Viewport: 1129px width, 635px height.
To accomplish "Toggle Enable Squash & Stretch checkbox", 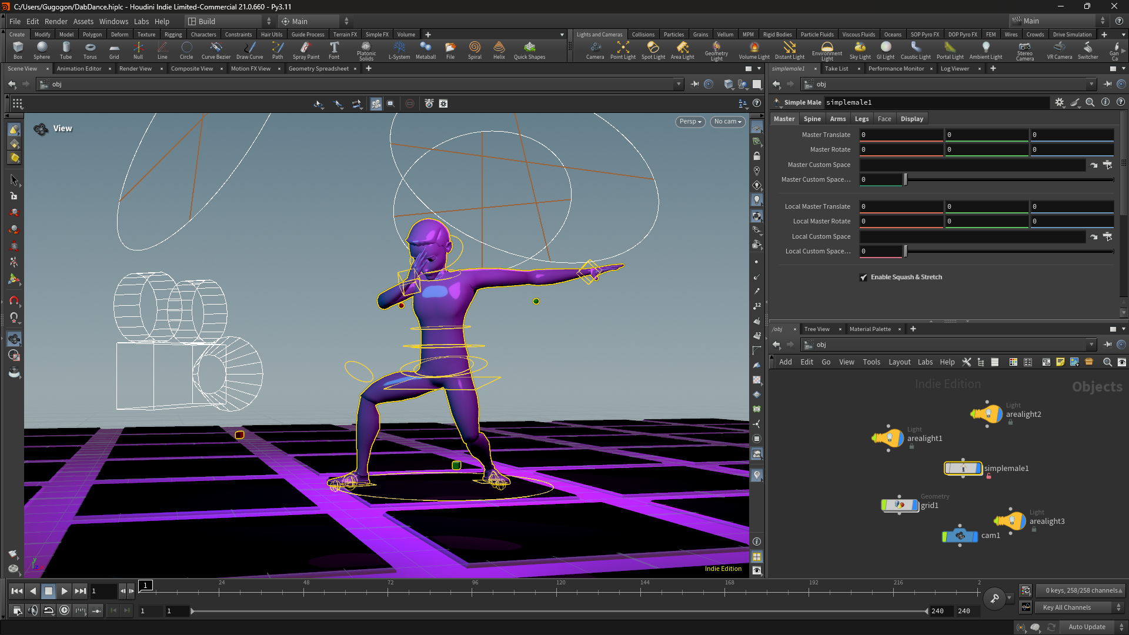I will [x=864, y=278].
